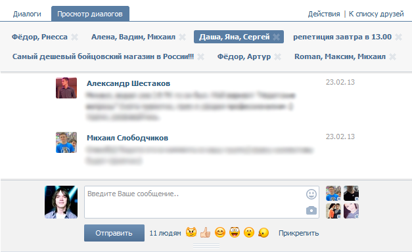Image resolution: width=412 pixels, height=252 pixels.
Task: View the 11 людям participants list
Action: tap(165, 233)
